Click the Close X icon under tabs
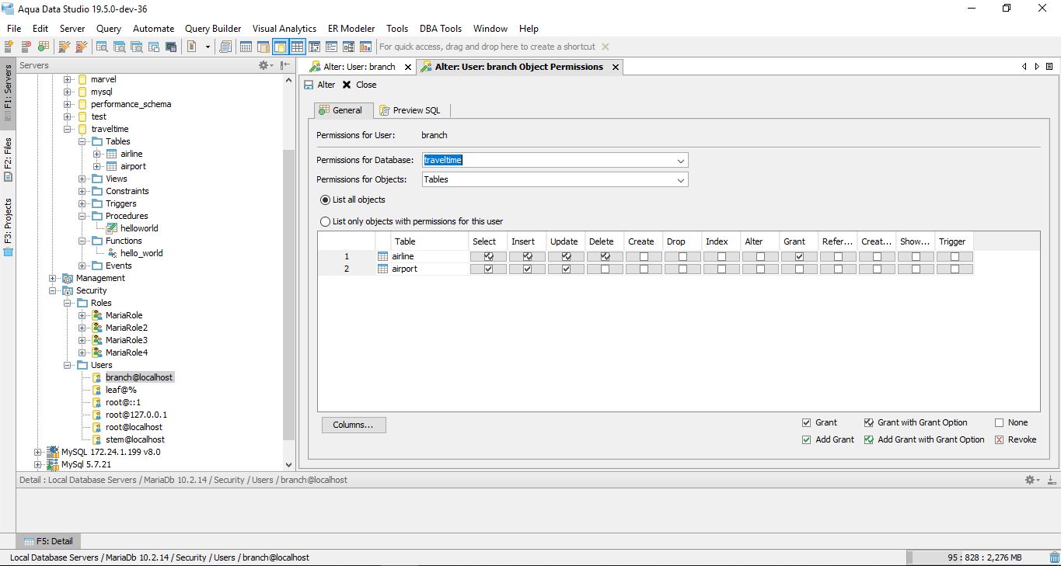The image size is (1061, 566). (347, 85)
